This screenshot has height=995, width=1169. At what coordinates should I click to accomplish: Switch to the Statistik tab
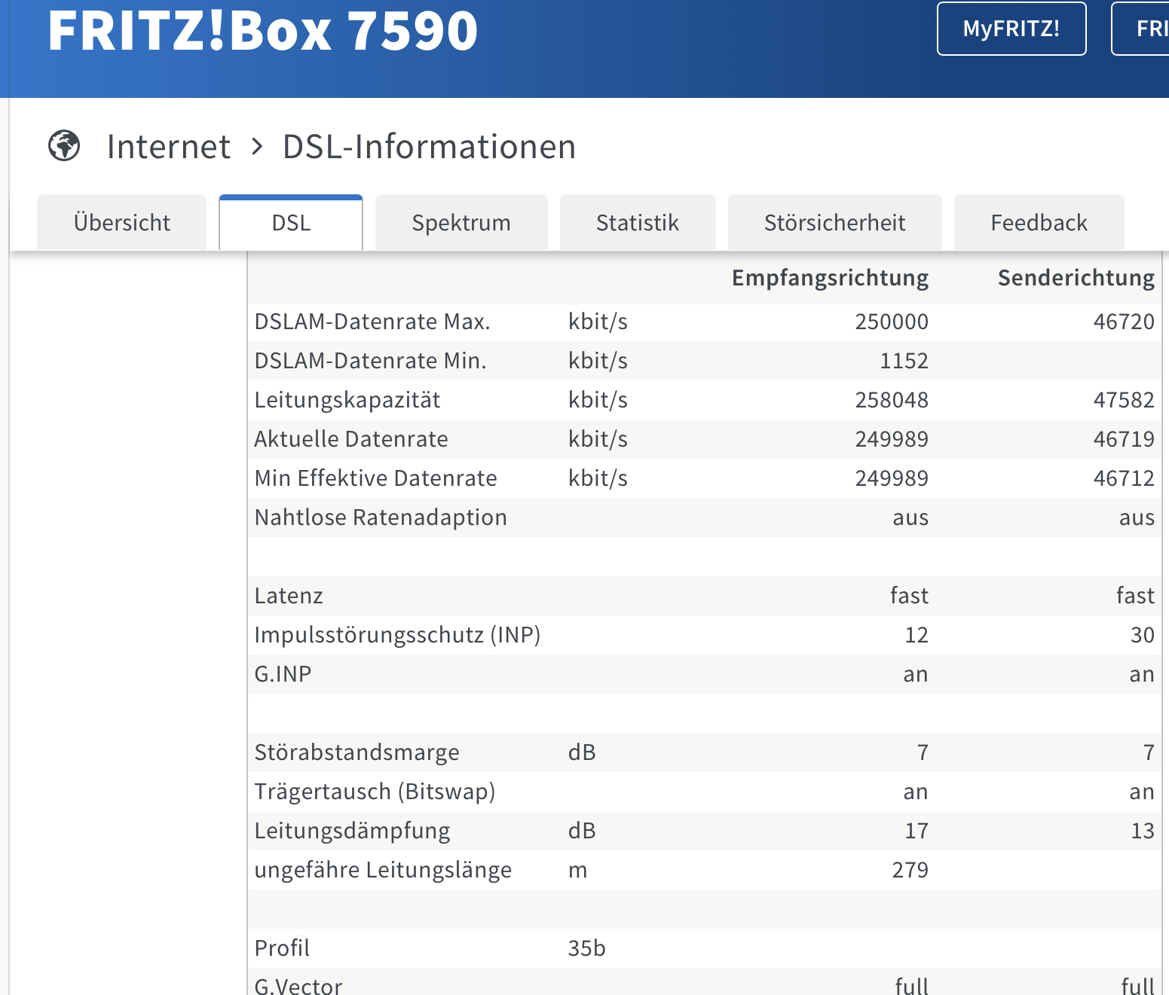coord(638,222)
